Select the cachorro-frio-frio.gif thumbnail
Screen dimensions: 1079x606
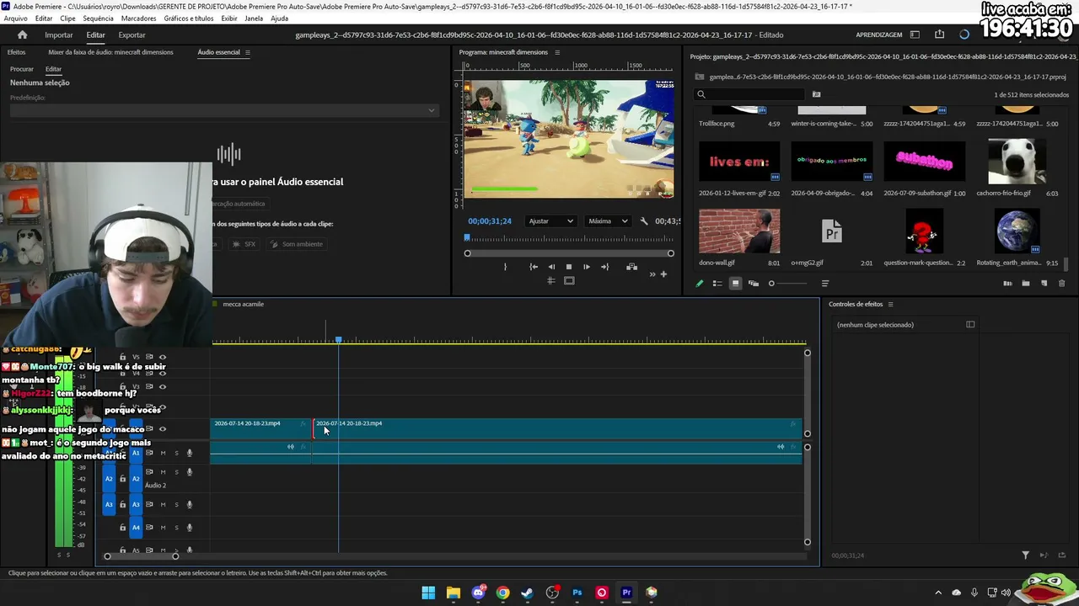[x=1017, y=161]
